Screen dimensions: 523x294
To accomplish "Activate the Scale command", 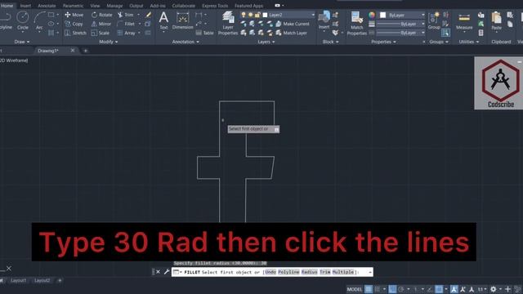I will pyautogui.click(x=101, y=33).
